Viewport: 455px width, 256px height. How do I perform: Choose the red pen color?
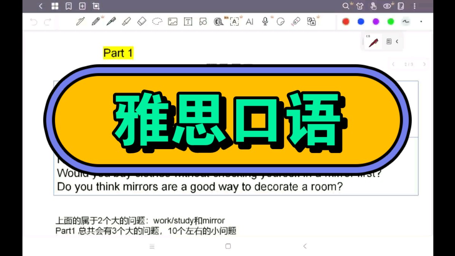point(345,21)
